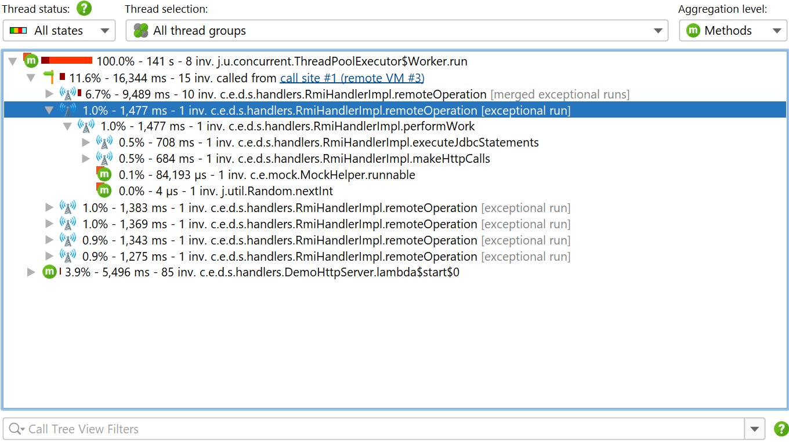Click the remote icon of executeJdbcStatements
789x442 pixels.
104,142
